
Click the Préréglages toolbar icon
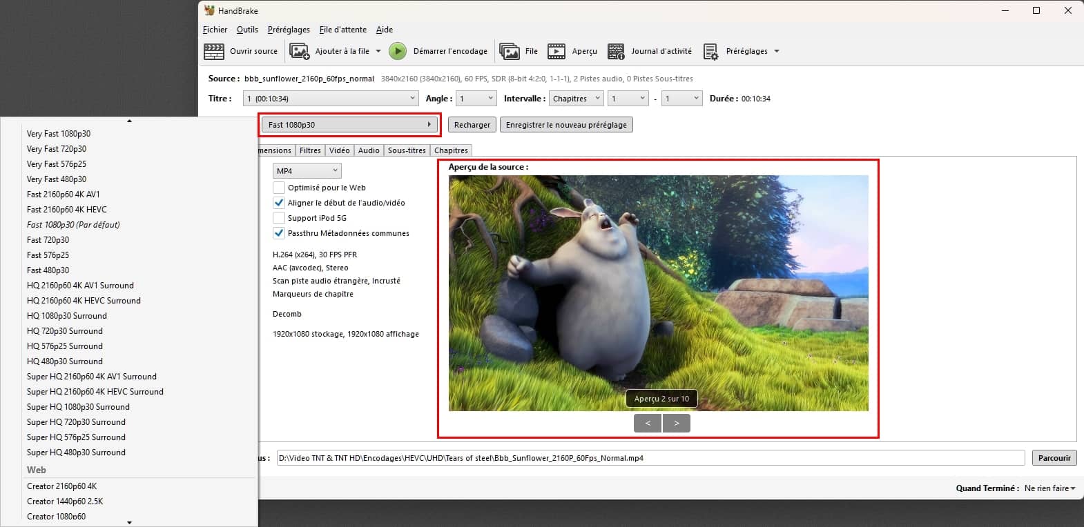coord(710,52)
